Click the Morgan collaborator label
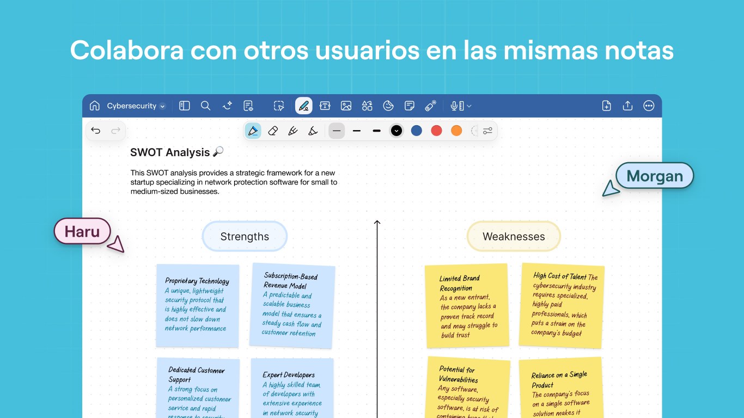The image size is (744, 418). pos(655,176)
